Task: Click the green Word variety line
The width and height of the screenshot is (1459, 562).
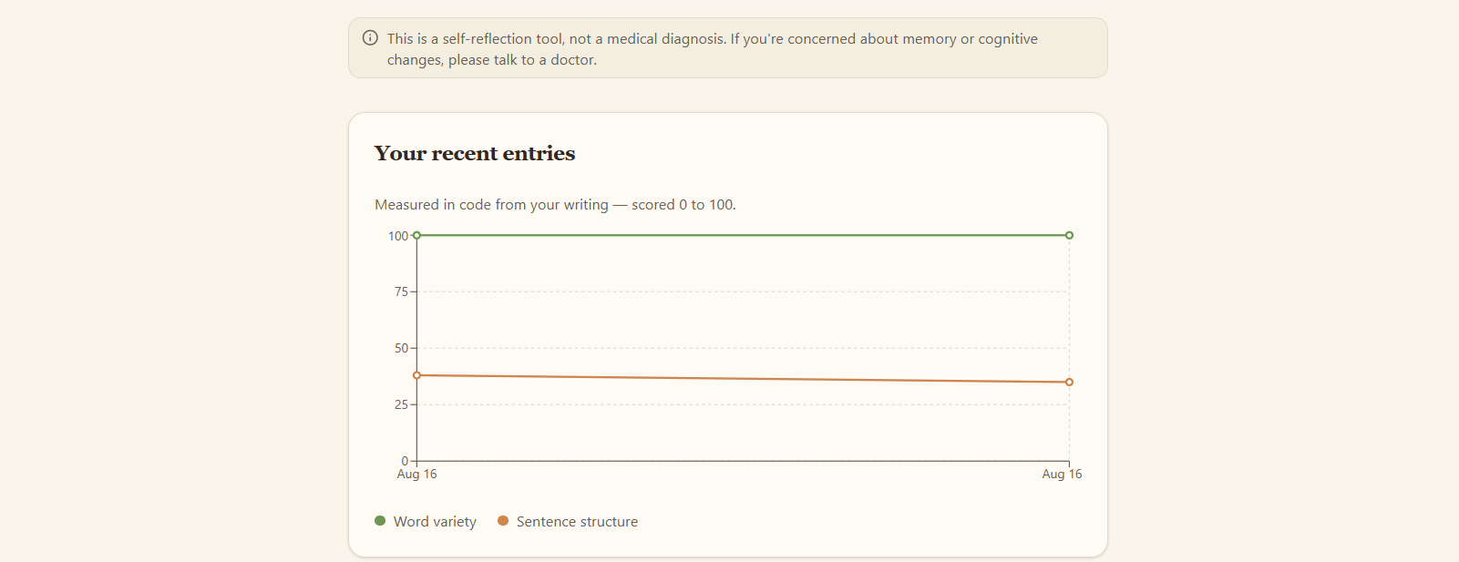Action: coord(743,235)
